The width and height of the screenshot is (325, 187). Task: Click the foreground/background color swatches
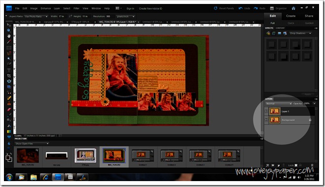click(9, 158)
